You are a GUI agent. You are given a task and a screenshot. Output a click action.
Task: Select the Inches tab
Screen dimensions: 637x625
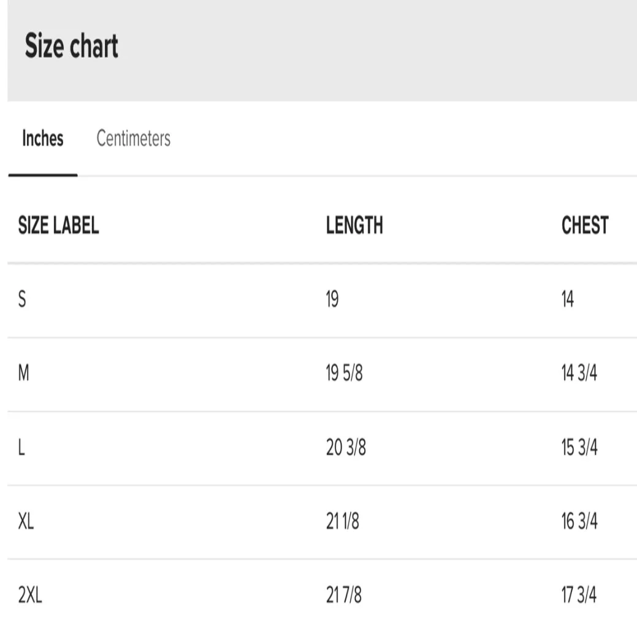coord(43,138)
